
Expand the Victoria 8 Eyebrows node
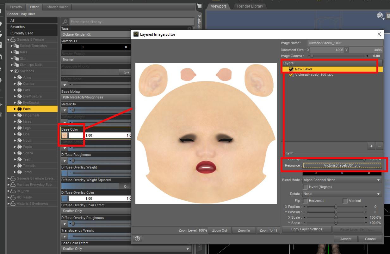coord(9,204)
